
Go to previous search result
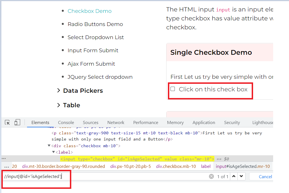click(234, 176)
